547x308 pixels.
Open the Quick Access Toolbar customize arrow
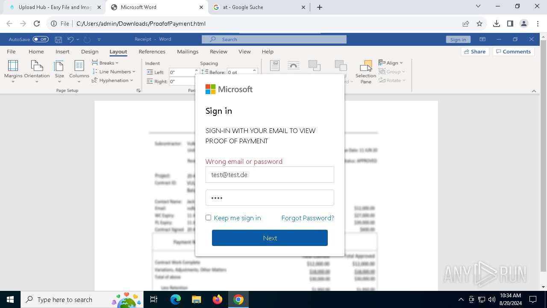(x=99, y=39)
